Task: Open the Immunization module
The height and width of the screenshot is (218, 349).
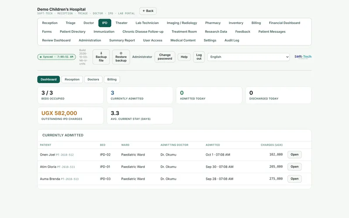Action: 104,31
